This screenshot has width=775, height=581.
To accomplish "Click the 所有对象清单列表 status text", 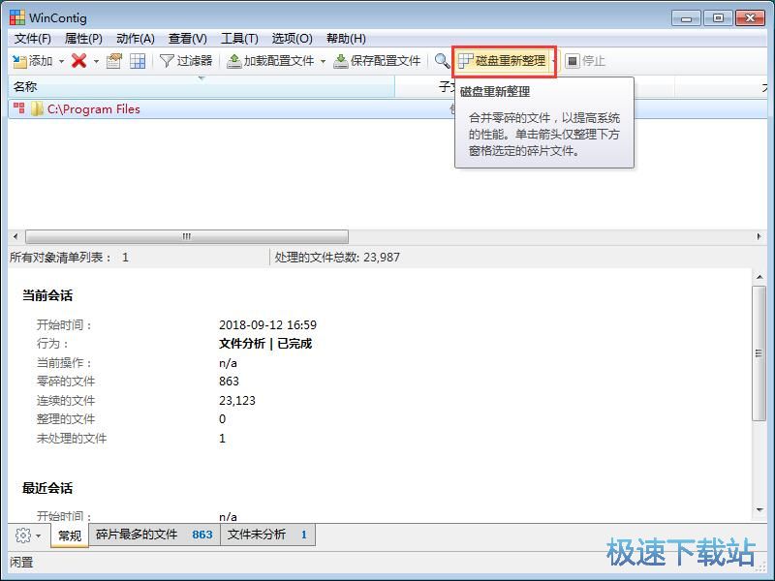I will pyautogui.click(x=69, y=257).
